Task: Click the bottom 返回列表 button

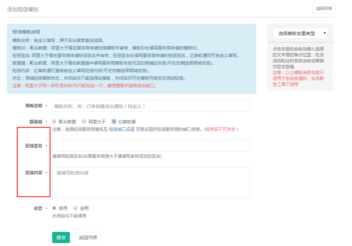Action: click(88, 237)
